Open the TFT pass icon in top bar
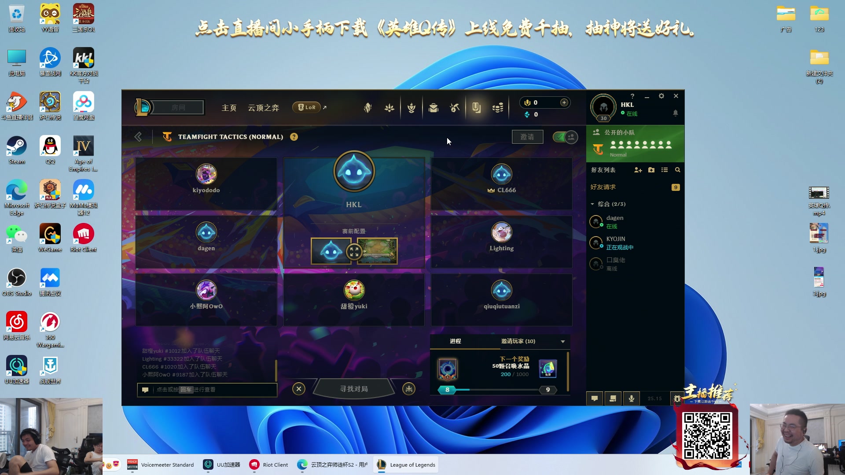Image resolution: width=845 pixels, height=475 pixels. 477,108
